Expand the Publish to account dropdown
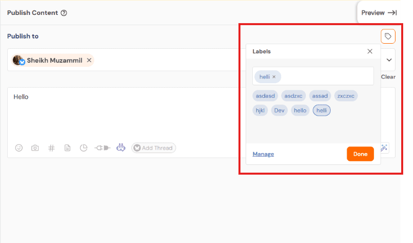 [x=389, y=60]
